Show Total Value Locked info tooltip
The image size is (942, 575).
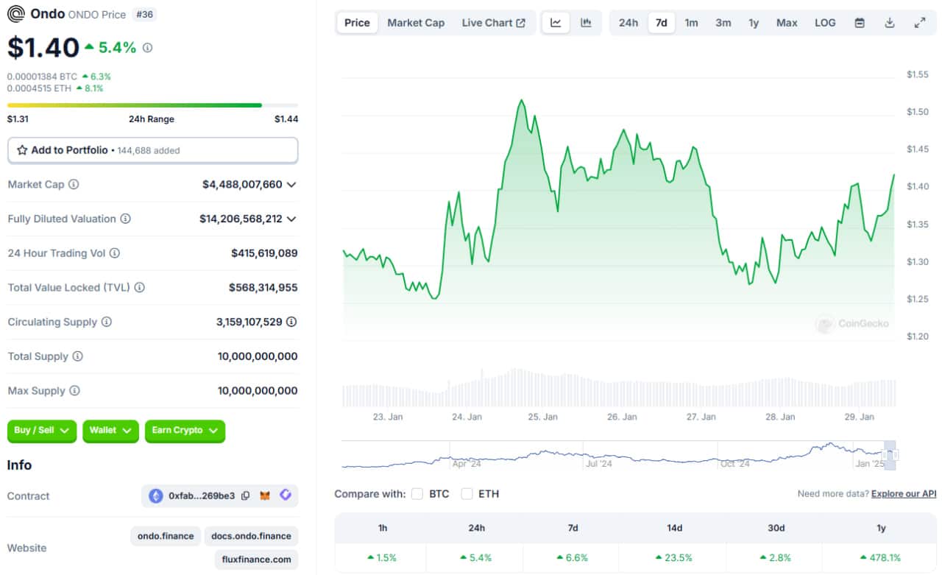point(139,287)
